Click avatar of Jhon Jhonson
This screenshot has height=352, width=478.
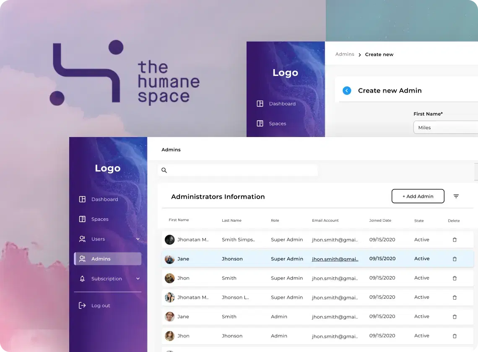pos(169,336)
